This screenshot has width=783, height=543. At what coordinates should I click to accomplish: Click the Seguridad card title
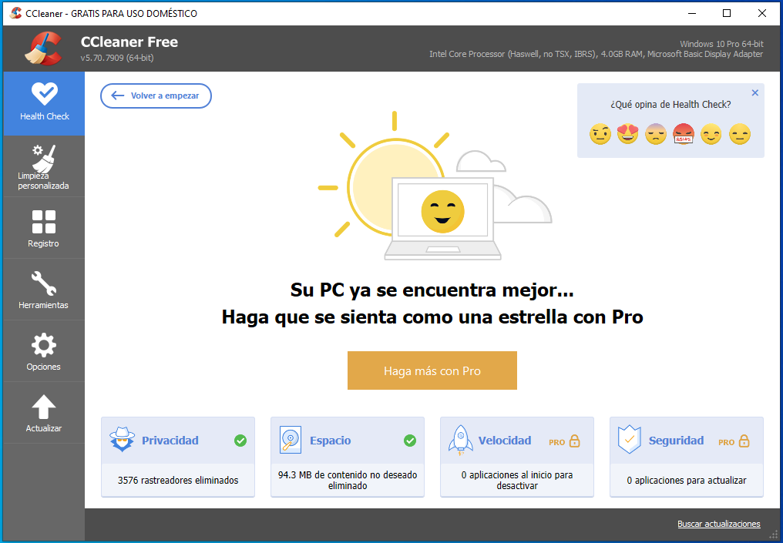coord(676,441)
